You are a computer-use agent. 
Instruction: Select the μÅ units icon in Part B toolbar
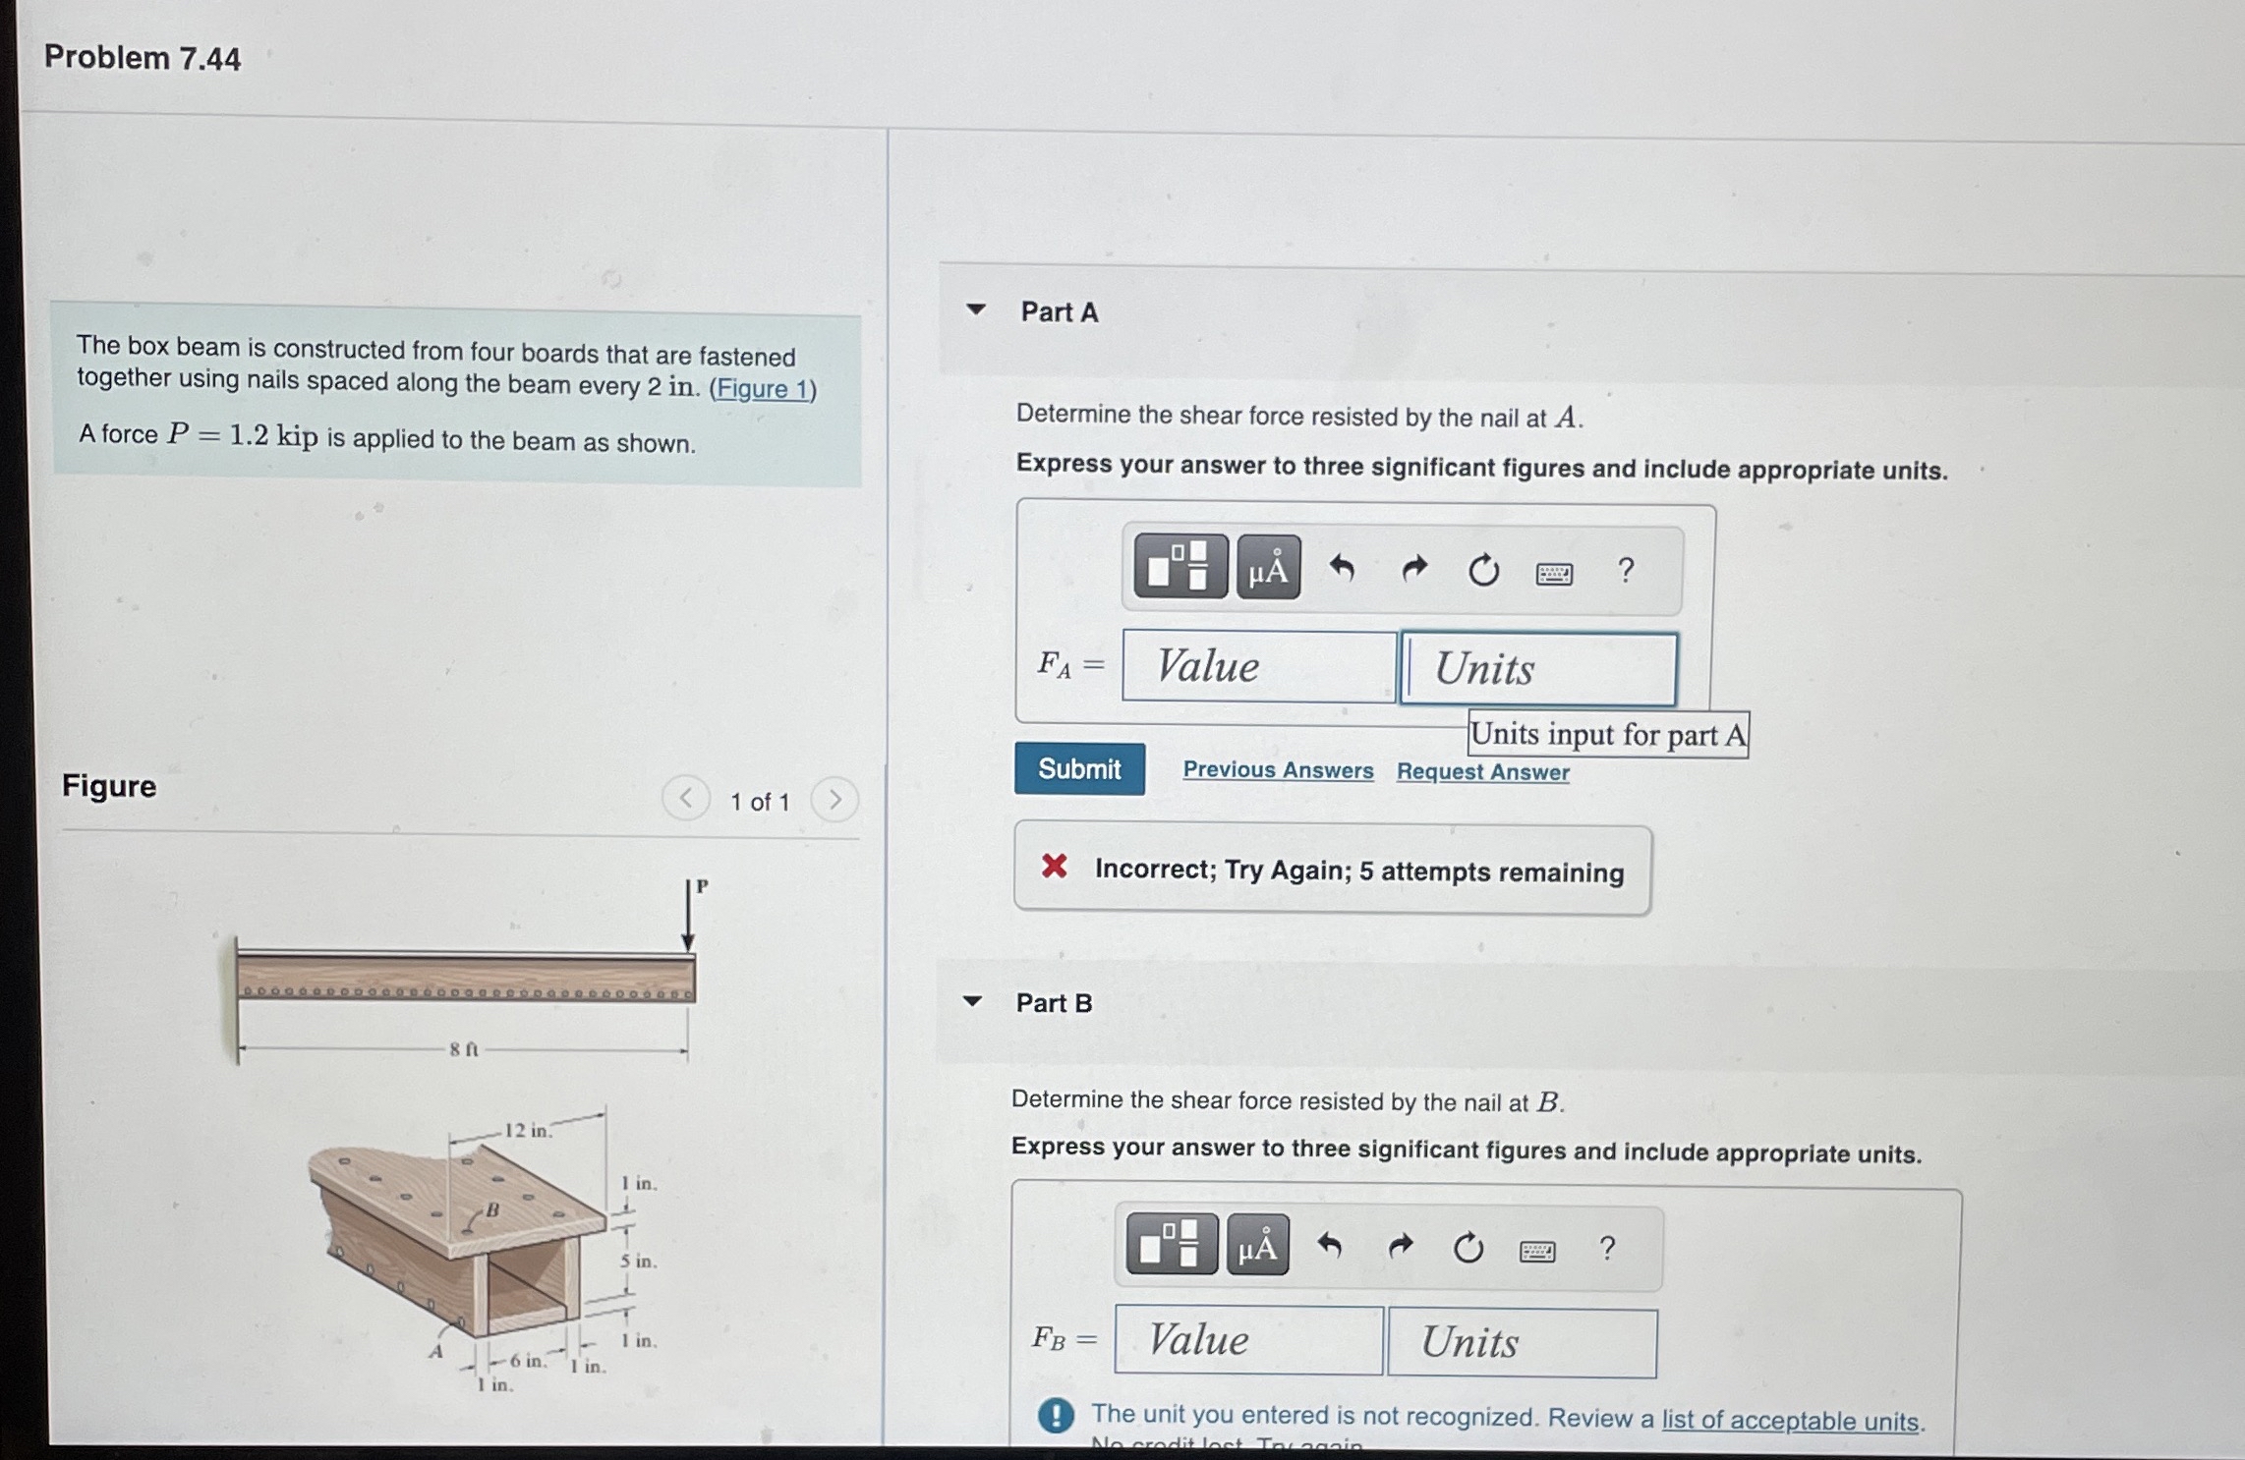(1258, 1246)
